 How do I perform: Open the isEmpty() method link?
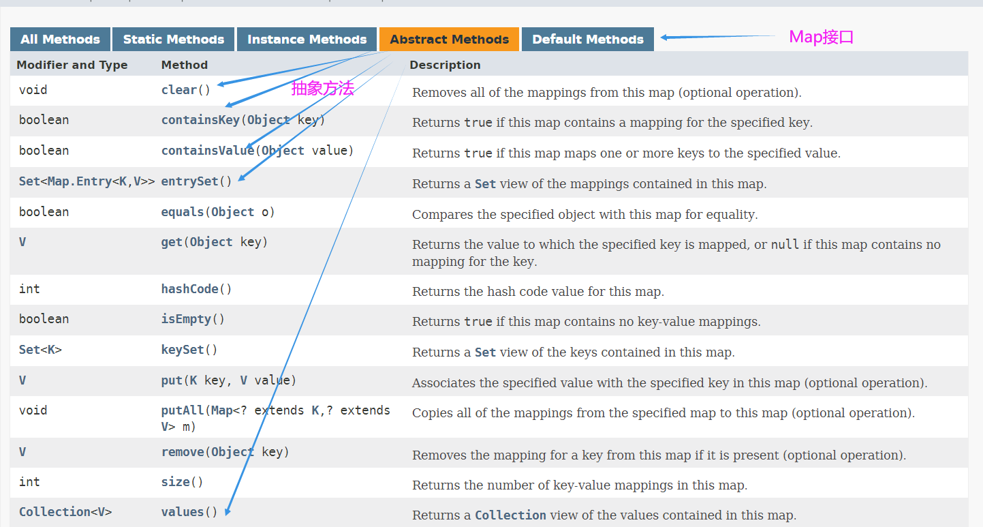click(x=187, y=319)
